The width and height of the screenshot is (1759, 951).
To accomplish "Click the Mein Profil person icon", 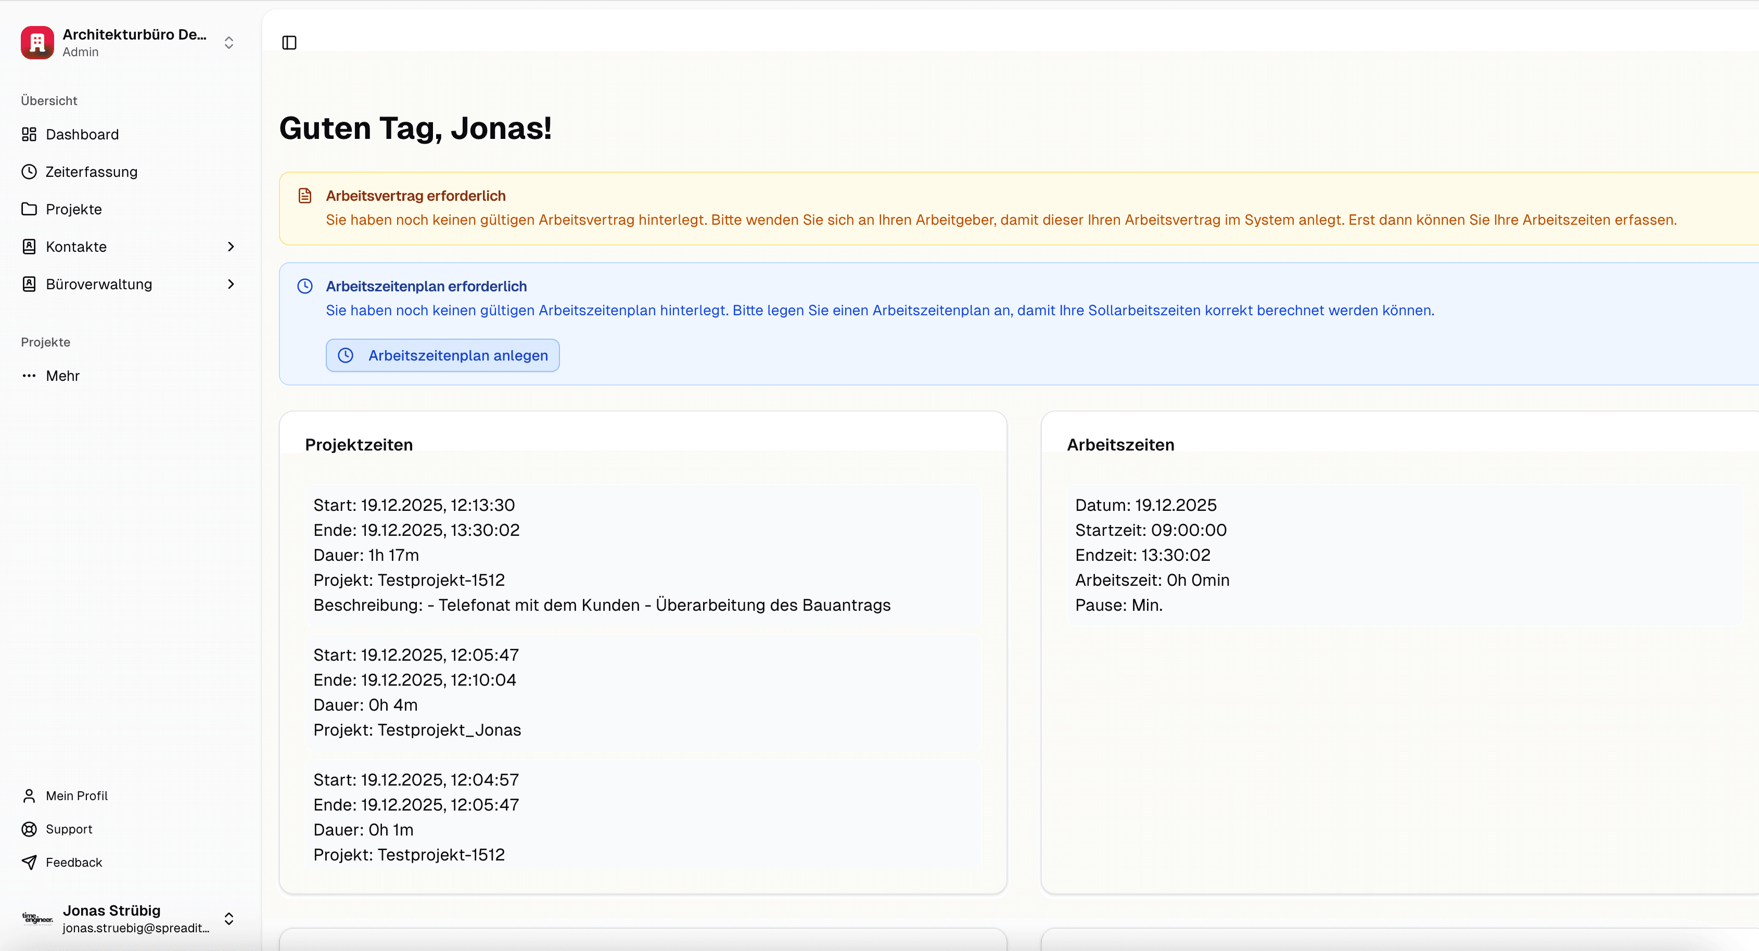I will click(x=29, y=796).
